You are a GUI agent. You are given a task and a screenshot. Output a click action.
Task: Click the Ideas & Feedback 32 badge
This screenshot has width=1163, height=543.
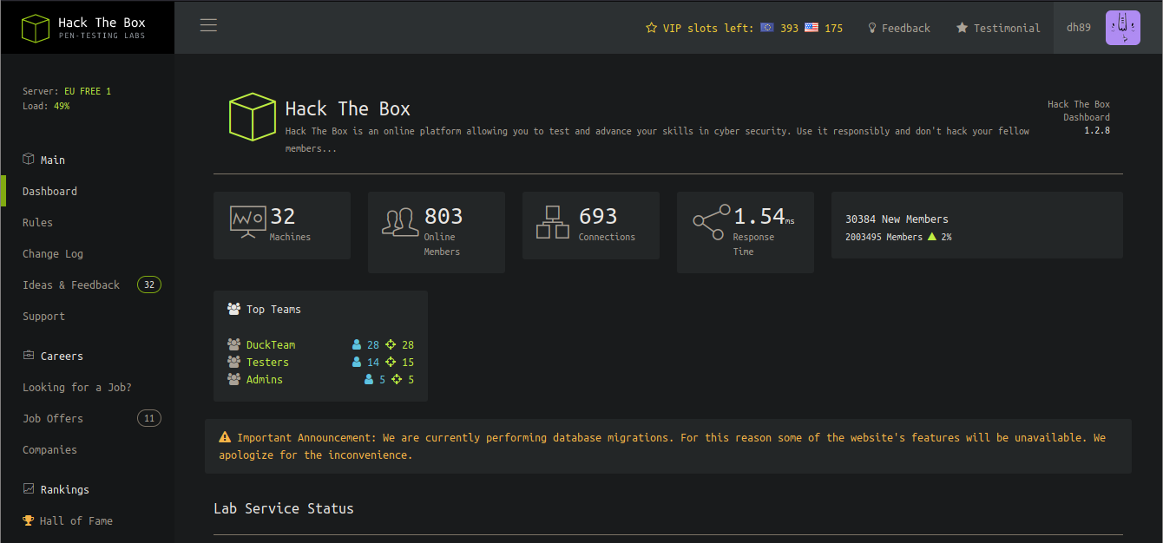(x=149, y=285)
